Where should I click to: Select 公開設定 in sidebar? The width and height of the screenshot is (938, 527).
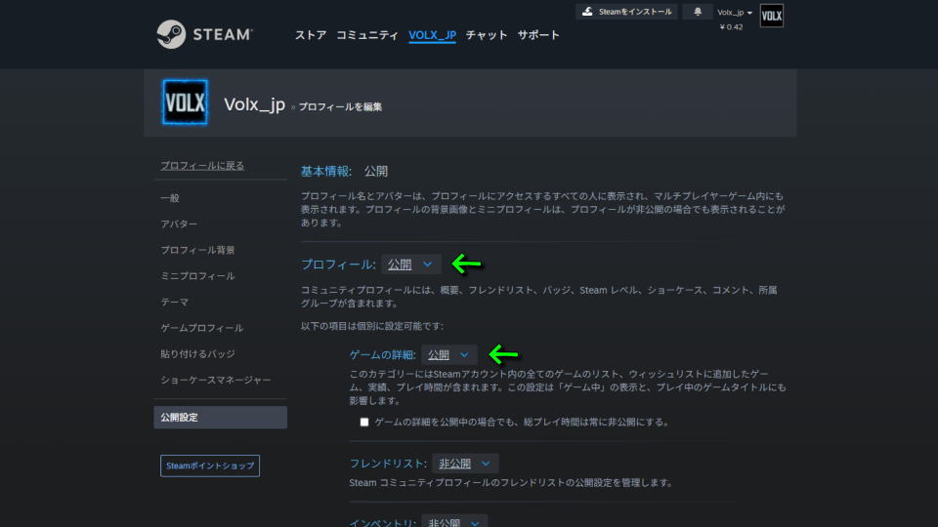220,417
